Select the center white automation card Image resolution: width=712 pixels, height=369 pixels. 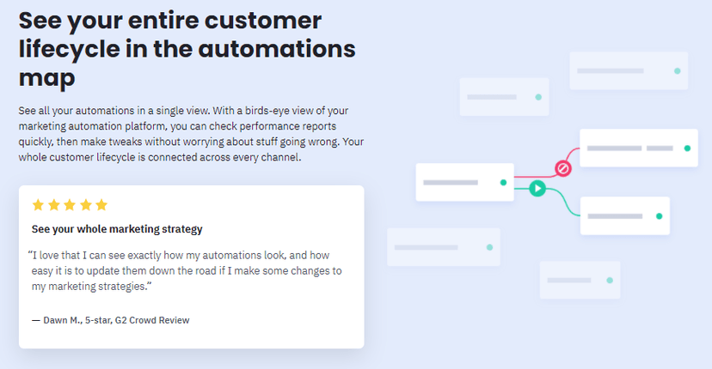coord(465,182)
